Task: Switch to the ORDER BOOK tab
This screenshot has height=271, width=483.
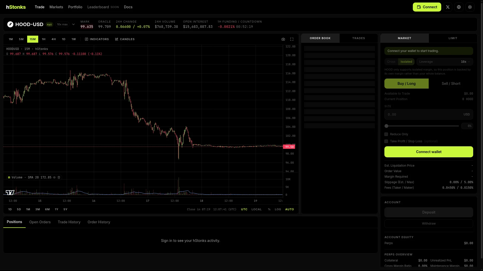Action: [320, 38]
